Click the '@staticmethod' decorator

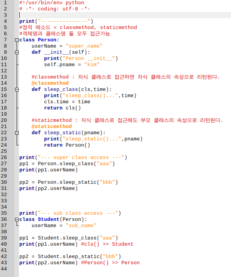52,127
